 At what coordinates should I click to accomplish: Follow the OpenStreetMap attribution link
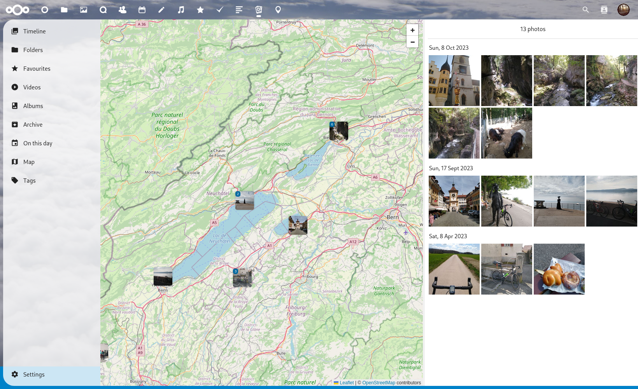coord(379,383)
